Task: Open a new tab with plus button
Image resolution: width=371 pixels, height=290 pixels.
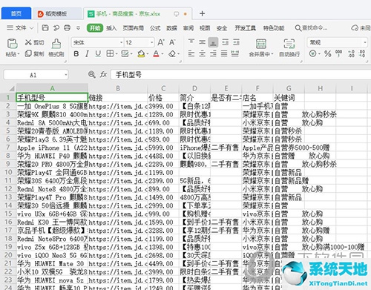Action: coord(202,13)
